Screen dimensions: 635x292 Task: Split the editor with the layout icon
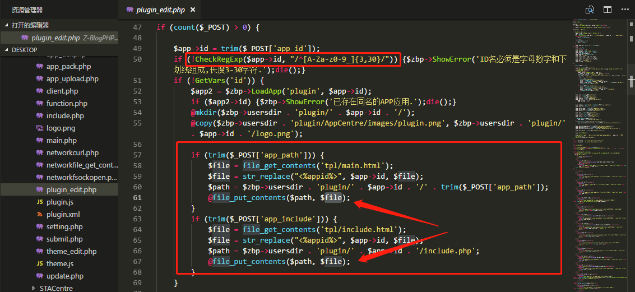[607, 10]
